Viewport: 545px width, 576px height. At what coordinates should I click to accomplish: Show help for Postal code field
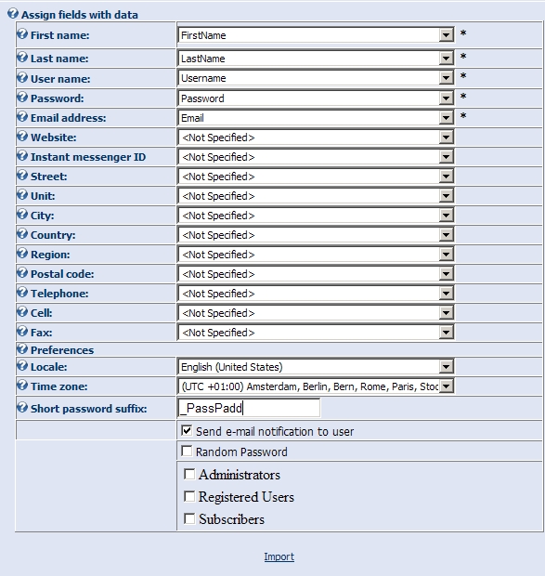coord(22,273)
